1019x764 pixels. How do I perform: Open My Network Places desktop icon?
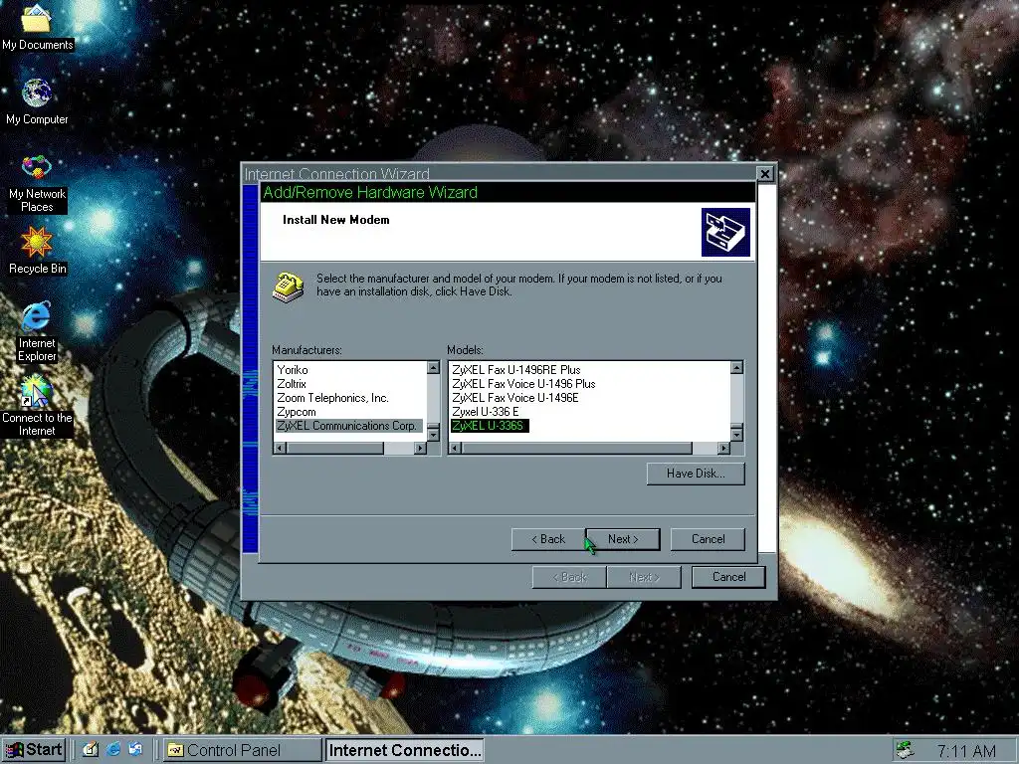(37, 184)
